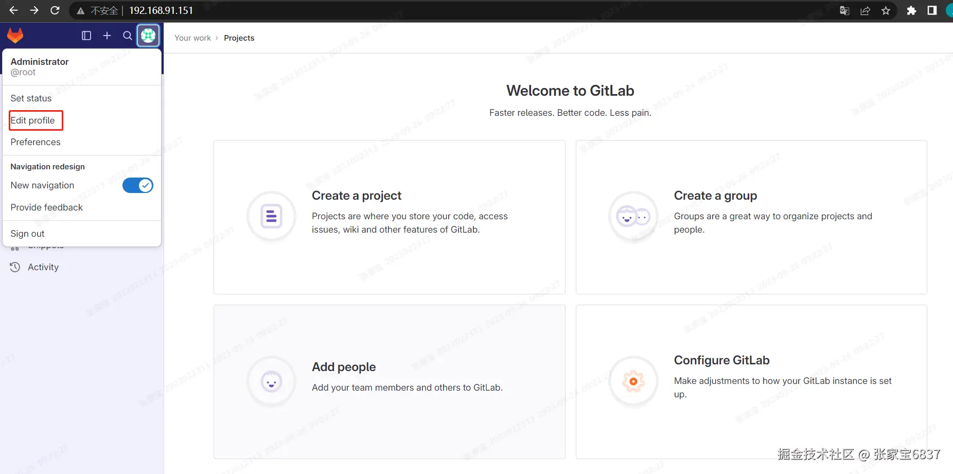Screen dimensions: 953x474
Task: Click the Create a group icon
Action: pos(633,216)
